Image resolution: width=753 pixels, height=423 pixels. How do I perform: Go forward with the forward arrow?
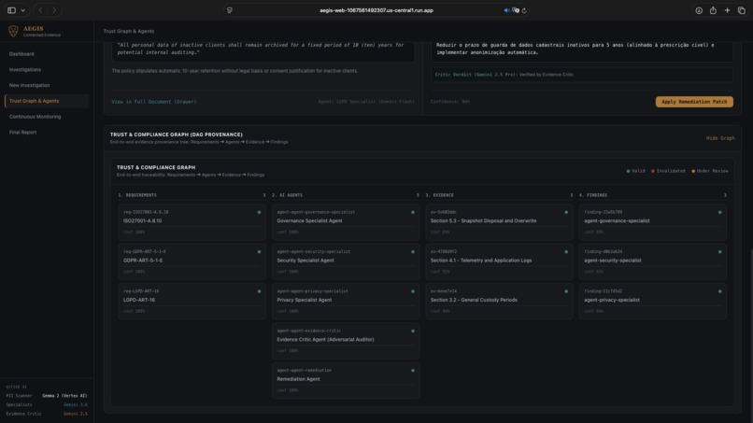click(x=54, y=10)
